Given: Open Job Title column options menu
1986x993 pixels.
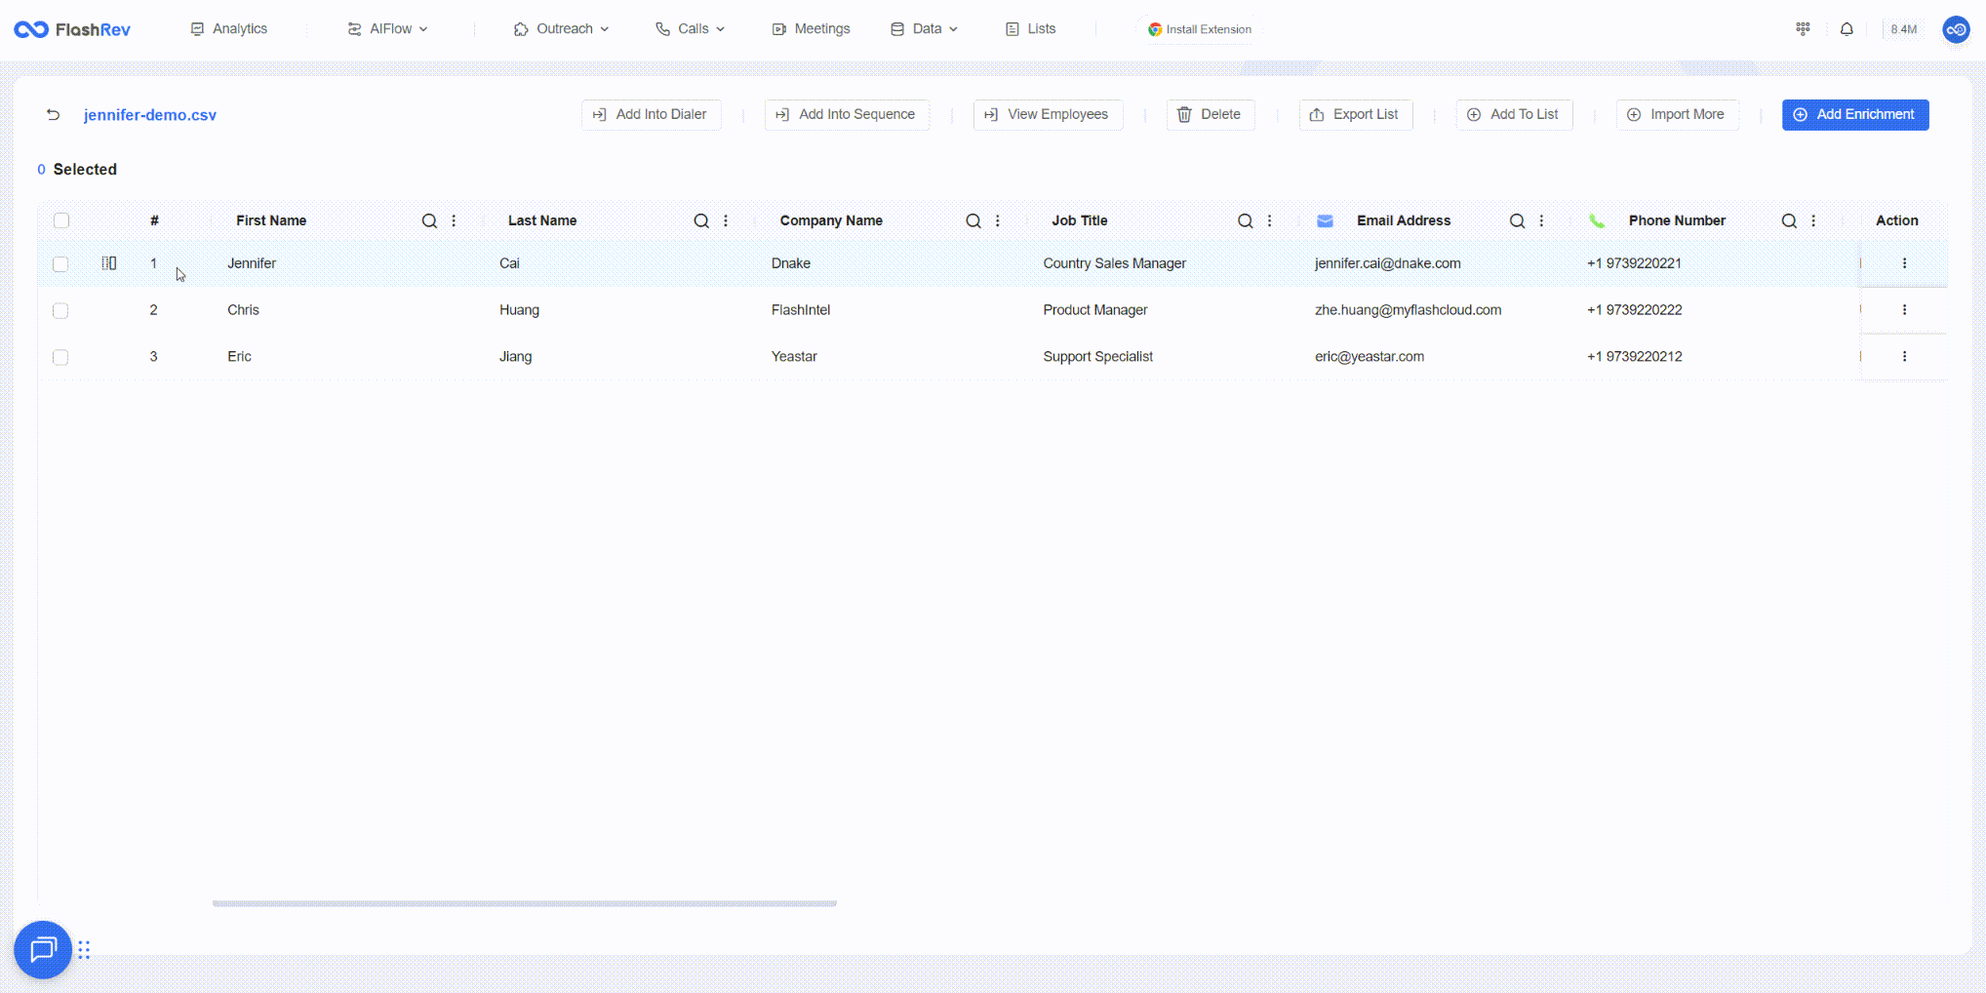Looking at the screenshot, I should pyautogui.click(x=1269, y=221).
